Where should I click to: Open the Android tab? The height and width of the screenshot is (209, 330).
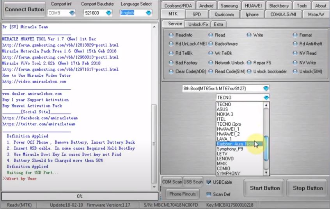coord(206,6)
